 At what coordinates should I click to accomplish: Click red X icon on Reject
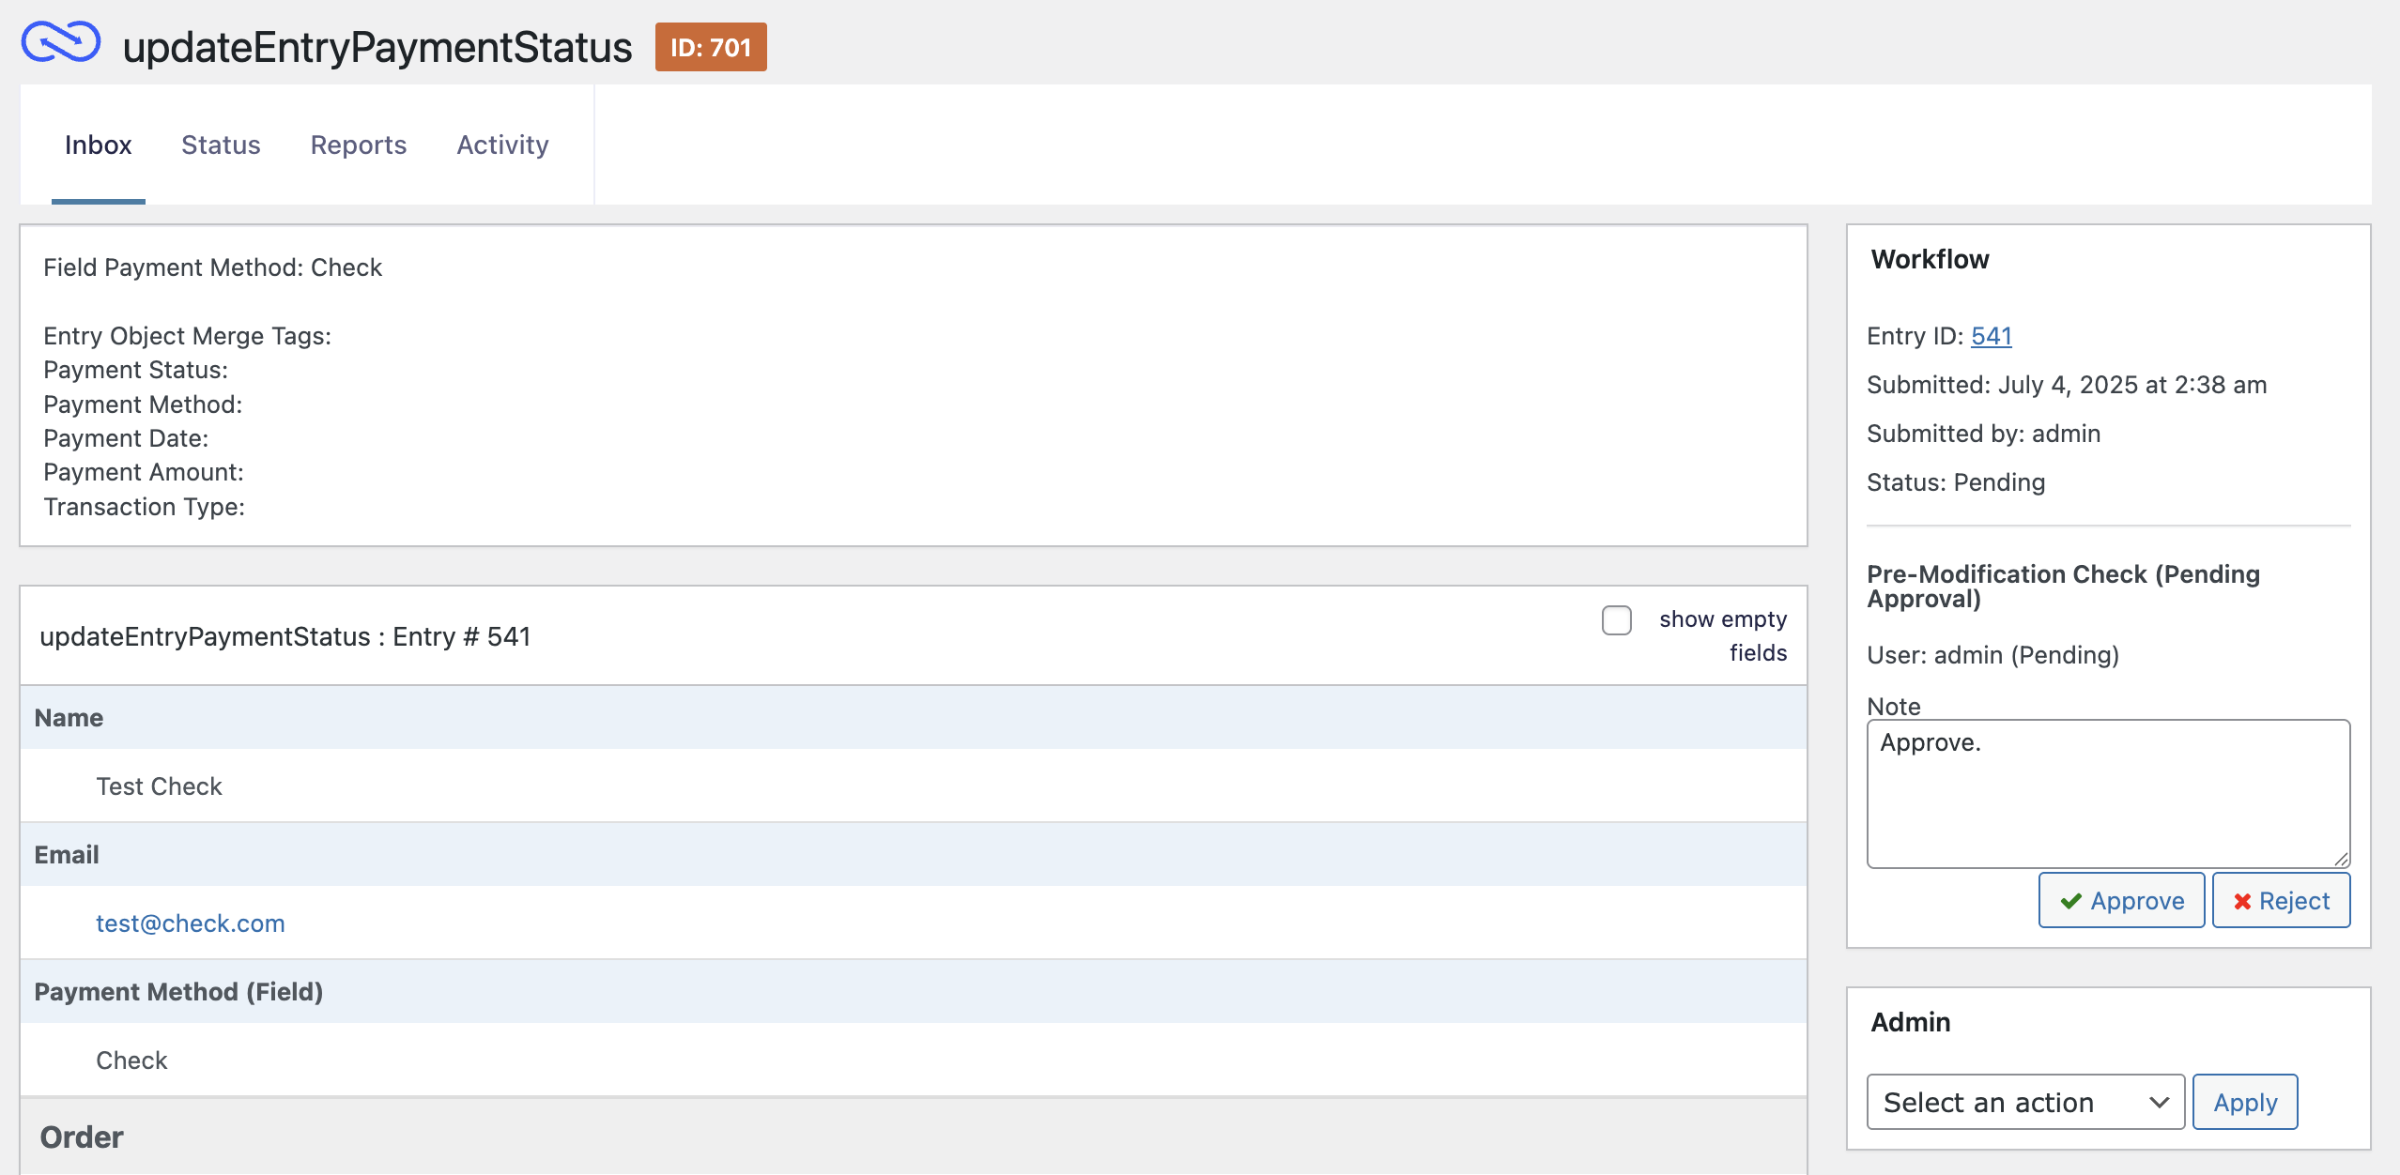pos(2242,901)
